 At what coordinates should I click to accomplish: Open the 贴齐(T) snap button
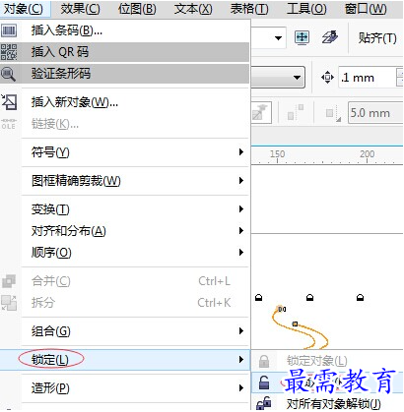377,38
